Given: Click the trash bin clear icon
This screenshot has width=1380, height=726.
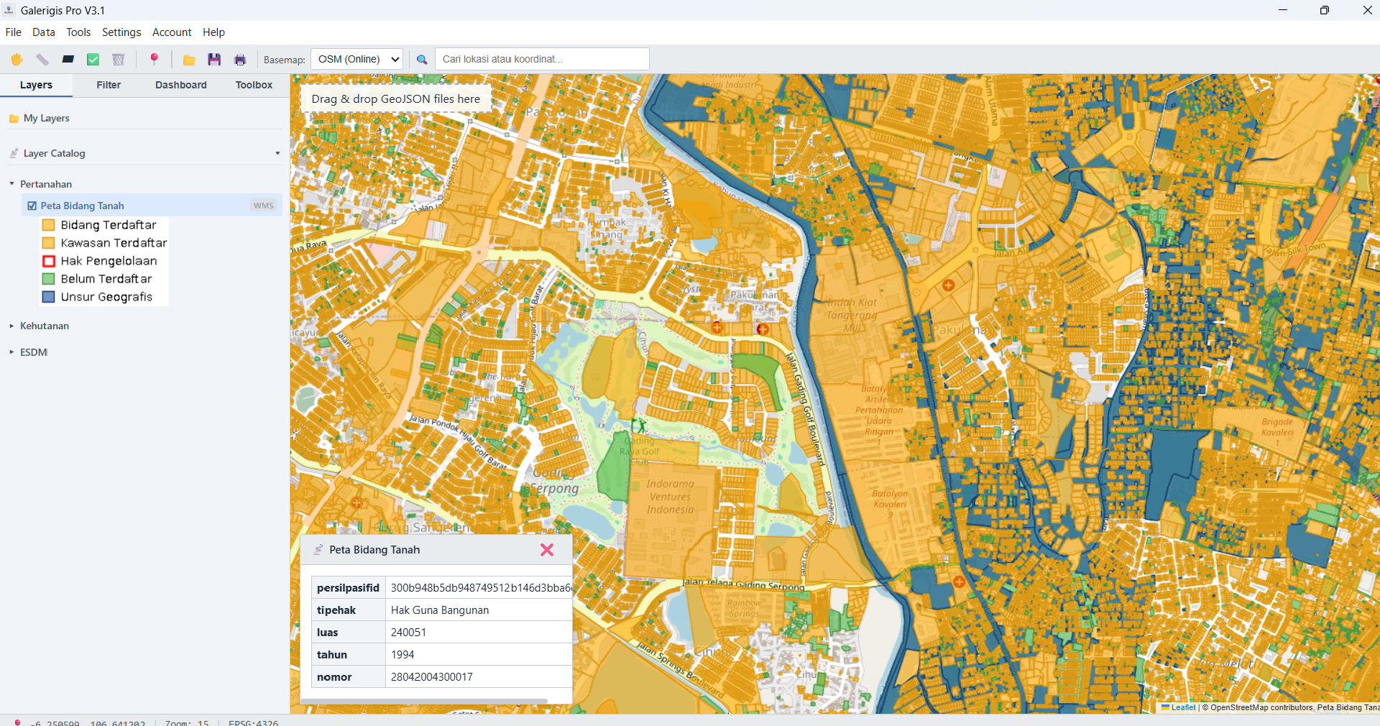Looking at the screenshot, I should click(119, 60).
